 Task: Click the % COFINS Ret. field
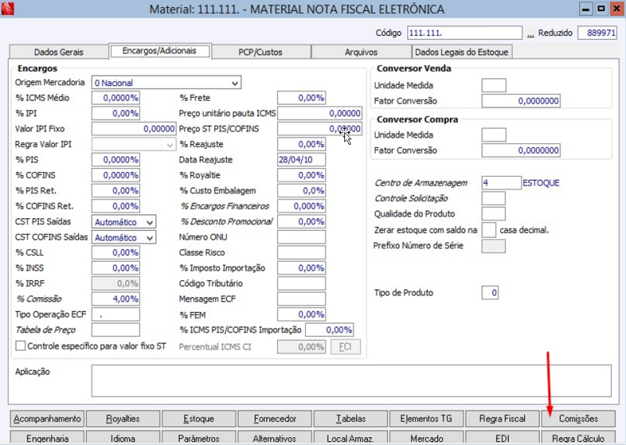tap(116, 206)
